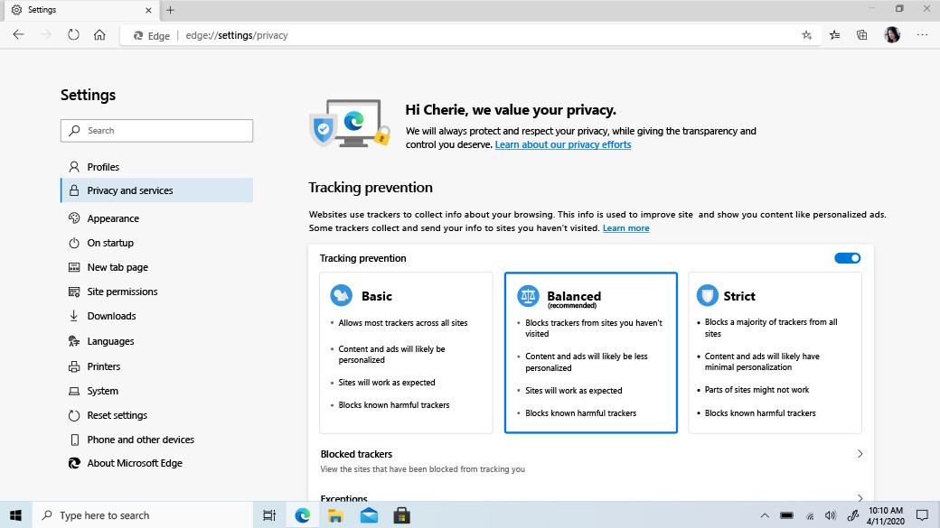Open Learn about our privacy efforts link
The width and height of the screenshot is (940, 528).
click(x=563, y=144)
